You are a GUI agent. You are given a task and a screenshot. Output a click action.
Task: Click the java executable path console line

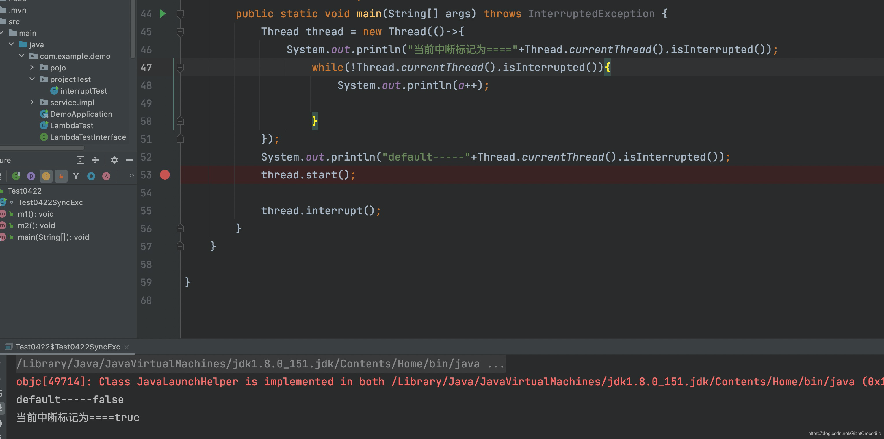pyautogui.click(x=260, y=364)
